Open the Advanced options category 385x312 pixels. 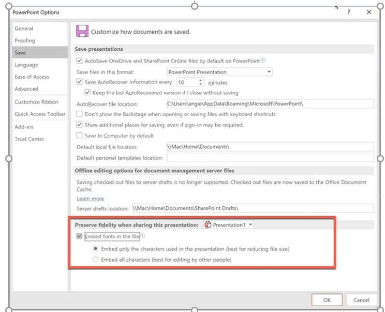tap(26, 89)
